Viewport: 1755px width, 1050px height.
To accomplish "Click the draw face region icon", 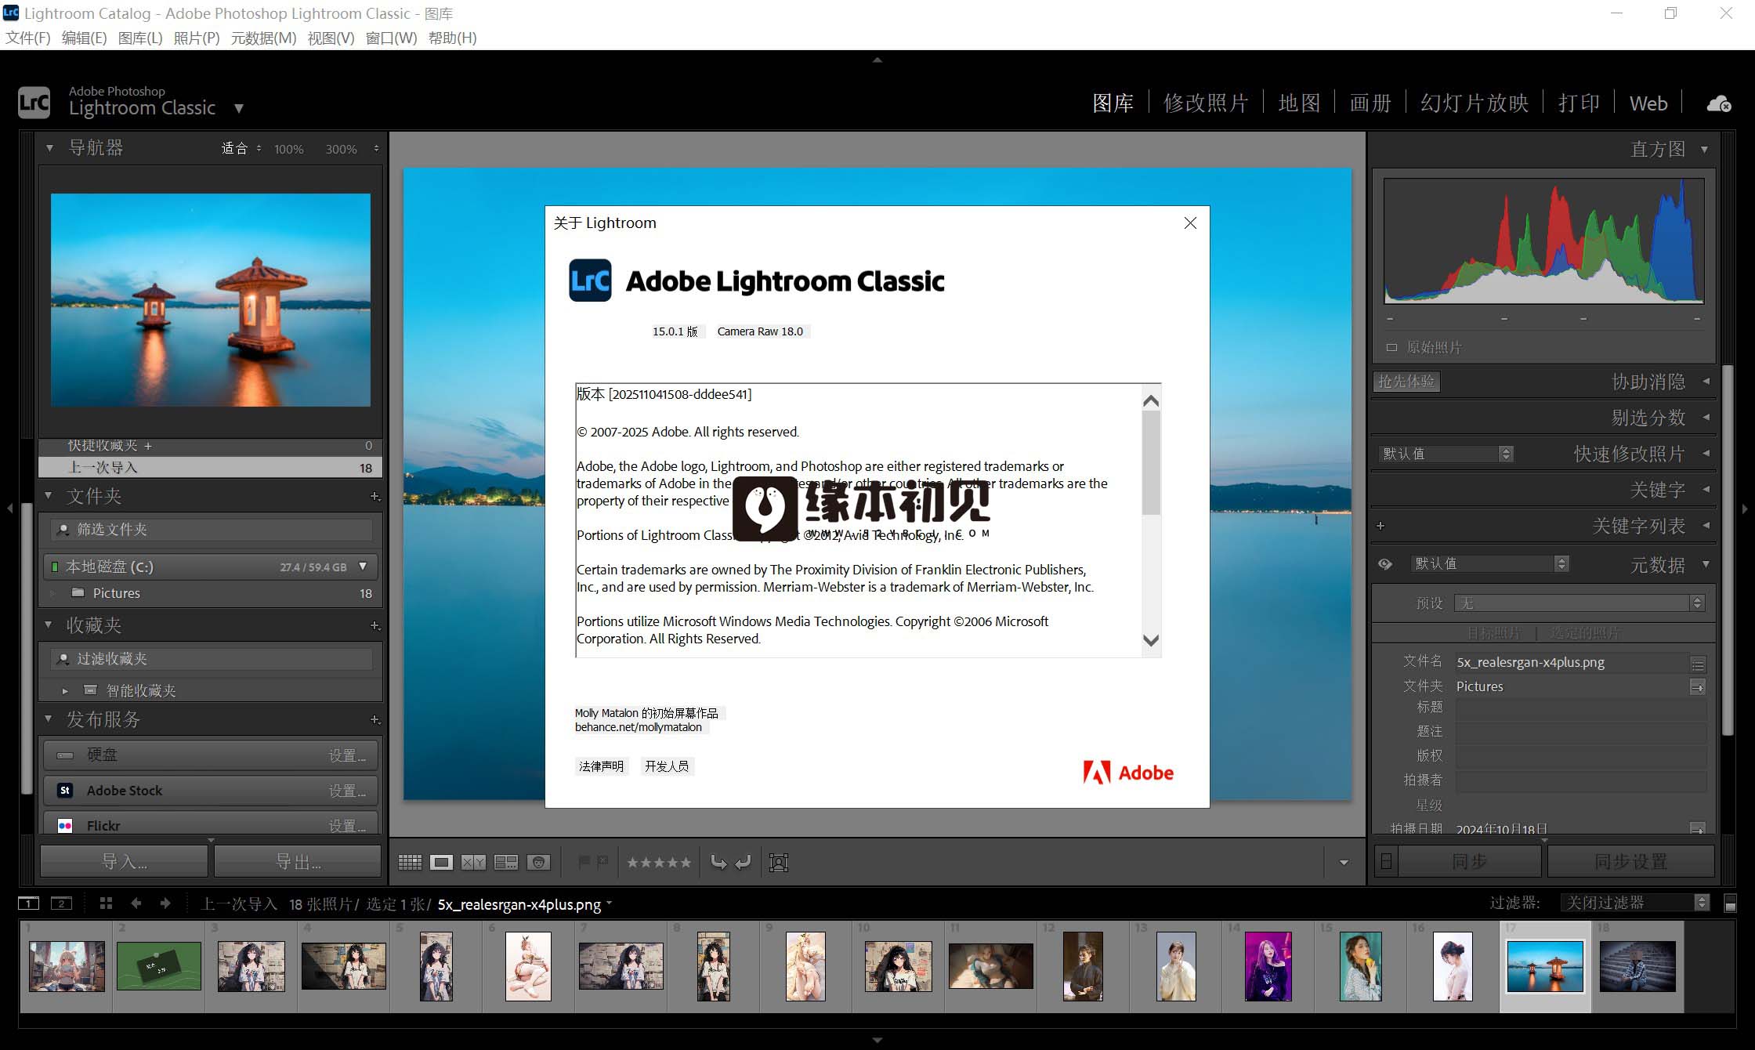I will click(779, 863).
